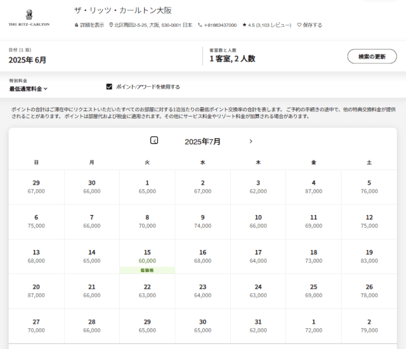Image resolution: width=406 pixels, height=349 pixels.
Task: Choose July 22 priced 63,000
Action: 147,291
